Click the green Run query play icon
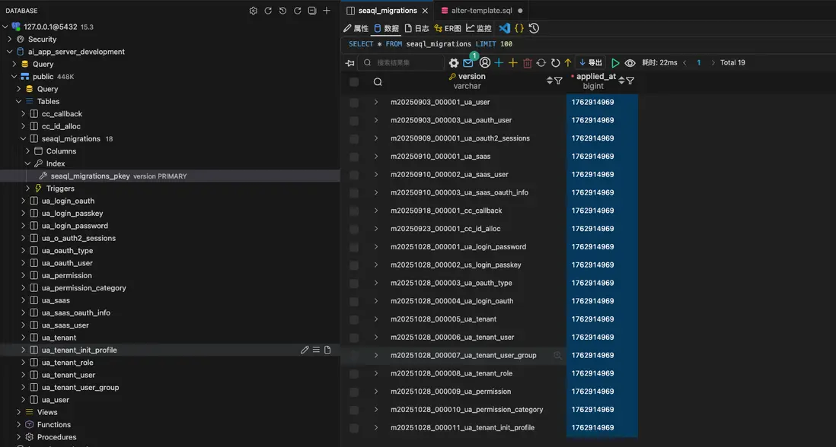The image size is (836, 447). (615, 63)
